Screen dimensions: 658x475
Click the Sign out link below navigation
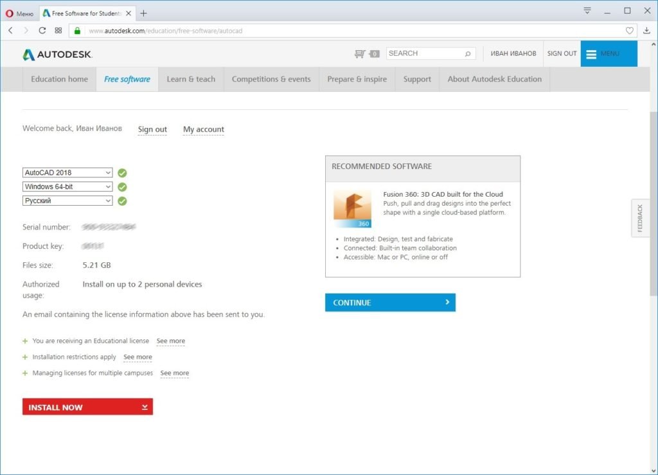pyautogui.click(x=152, y=130)
